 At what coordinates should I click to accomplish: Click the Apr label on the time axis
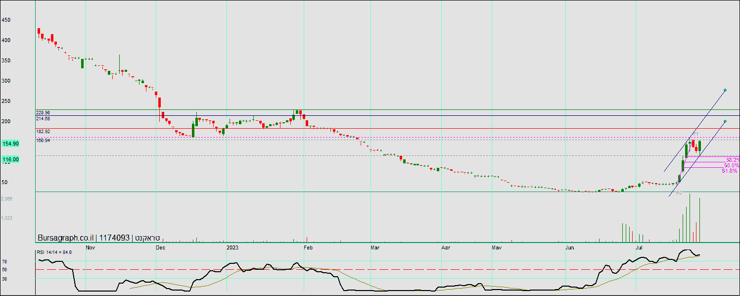446,247
